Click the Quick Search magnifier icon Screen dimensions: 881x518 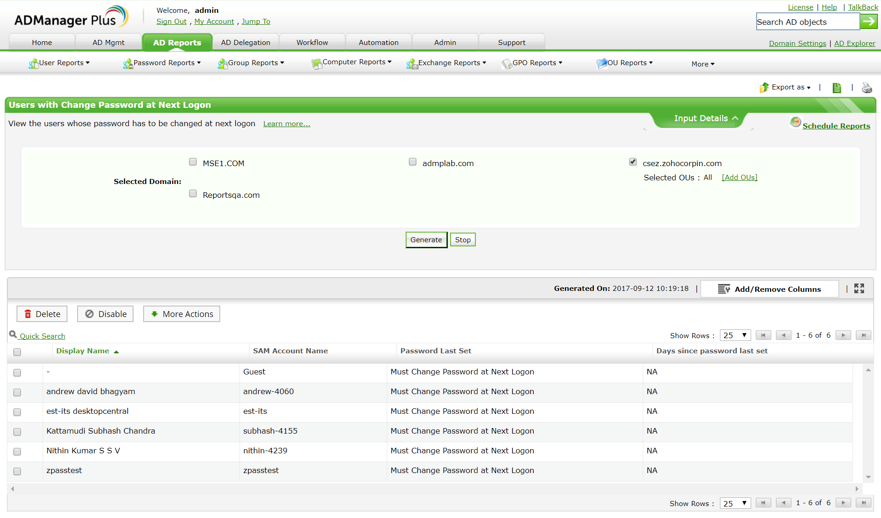13,335
